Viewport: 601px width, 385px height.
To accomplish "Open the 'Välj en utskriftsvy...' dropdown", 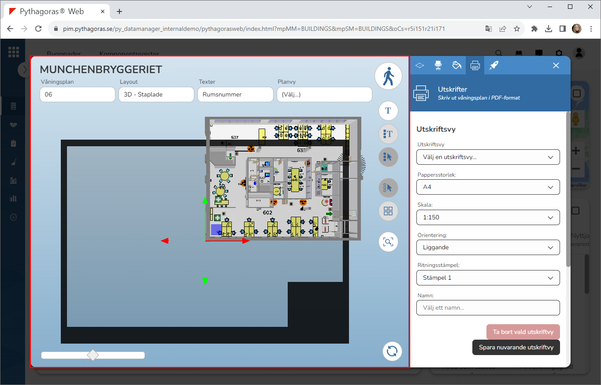I will 488,157.
